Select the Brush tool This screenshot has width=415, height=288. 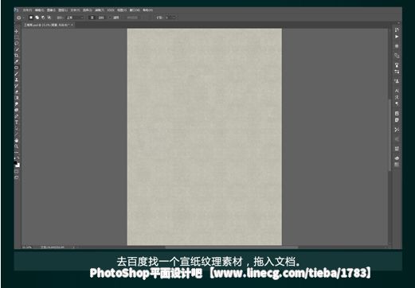[17, 74]
